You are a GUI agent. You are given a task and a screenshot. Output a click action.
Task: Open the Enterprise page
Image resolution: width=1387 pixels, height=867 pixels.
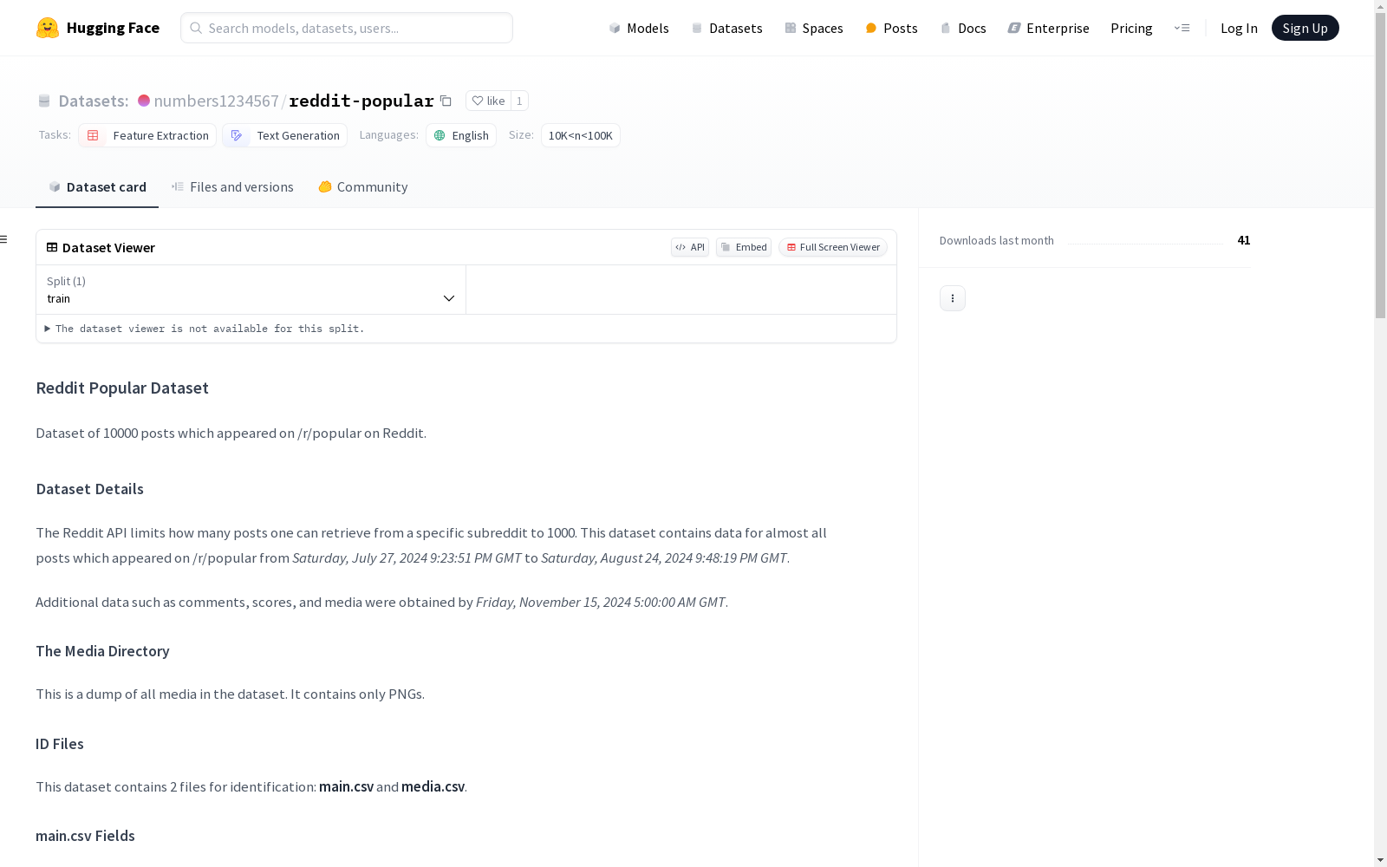pos(1048,28)
